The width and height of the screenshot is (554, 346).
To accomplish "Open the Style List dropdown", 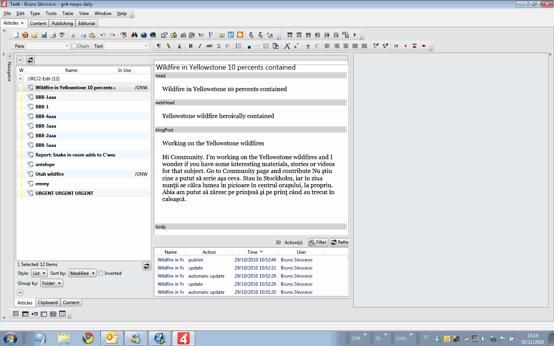I will [39, 273].
